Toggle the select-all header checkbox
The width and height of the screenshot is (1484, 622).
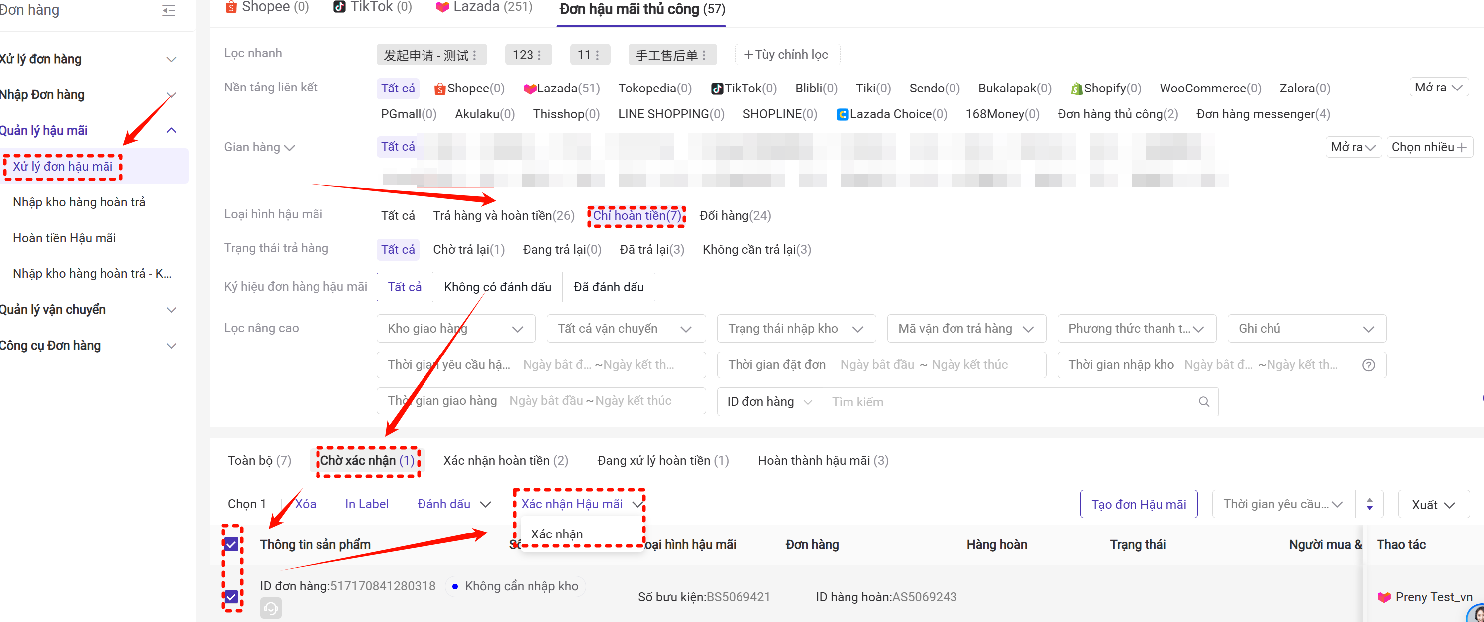click(231, 544)
